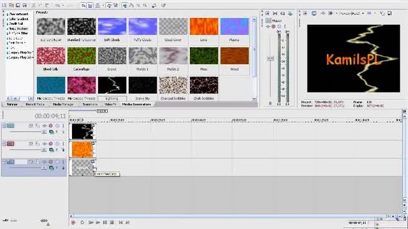The width and height of the screenshot is (408, 229).
Task: Select the Envelope Edit tool
Action: point(132,6)
